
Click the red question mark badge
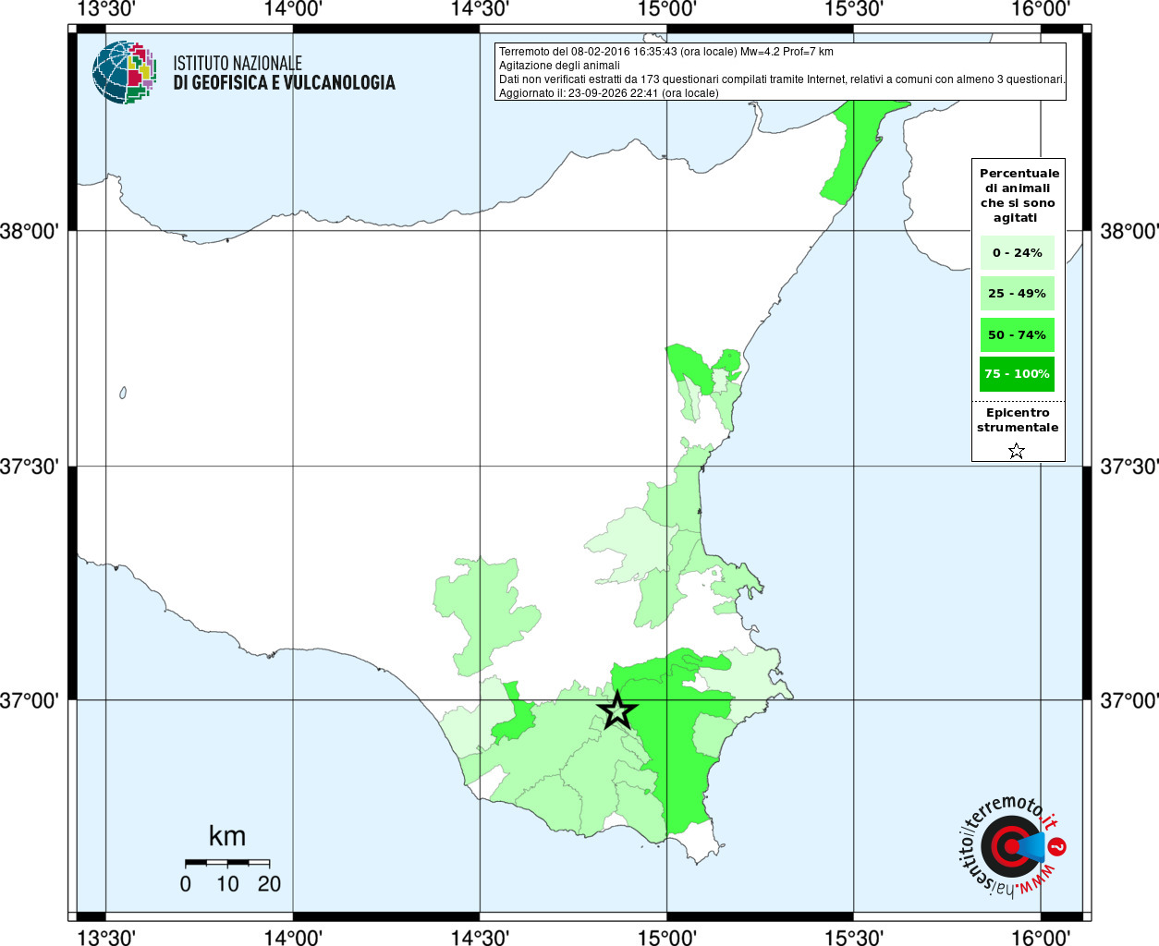tap(1057, 846)
